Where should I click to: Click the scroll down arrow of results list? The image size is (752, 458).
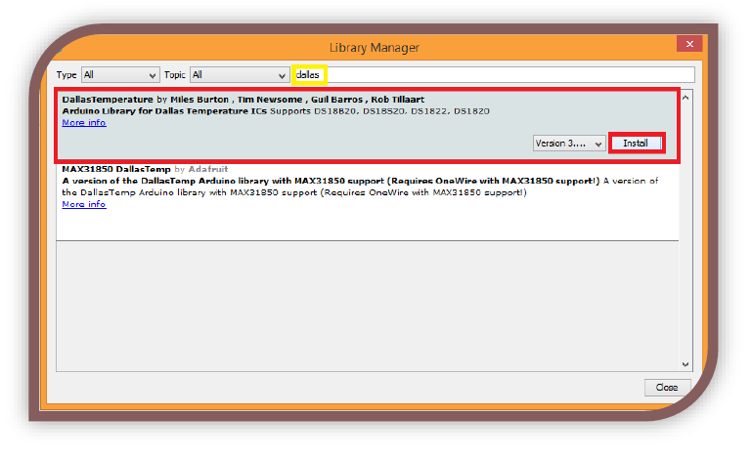(686, 364)
